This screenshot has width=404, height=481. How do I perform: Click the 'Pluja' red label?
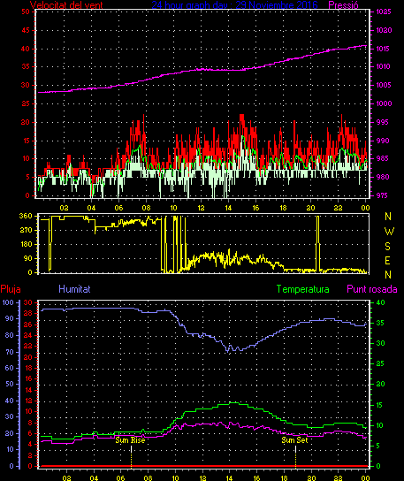(x=11, y=289)
